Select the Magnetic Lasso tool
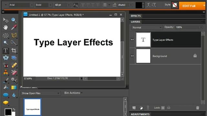Viewport: 207px width, 116px height. 14,35
